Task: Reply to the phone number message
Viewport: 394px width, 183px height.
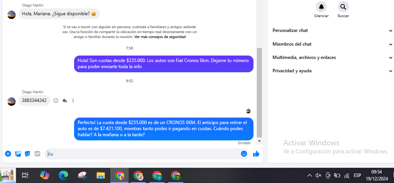Action: click(65, 101)
